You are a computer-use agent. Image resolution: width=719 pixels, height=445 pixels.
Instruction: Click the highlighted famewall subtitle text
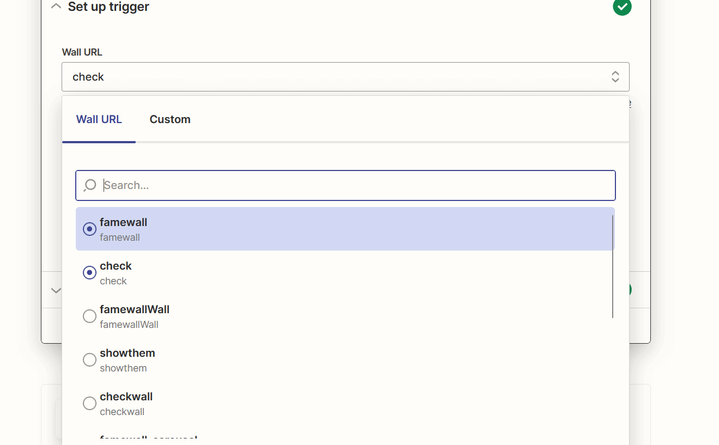(120, 237)
